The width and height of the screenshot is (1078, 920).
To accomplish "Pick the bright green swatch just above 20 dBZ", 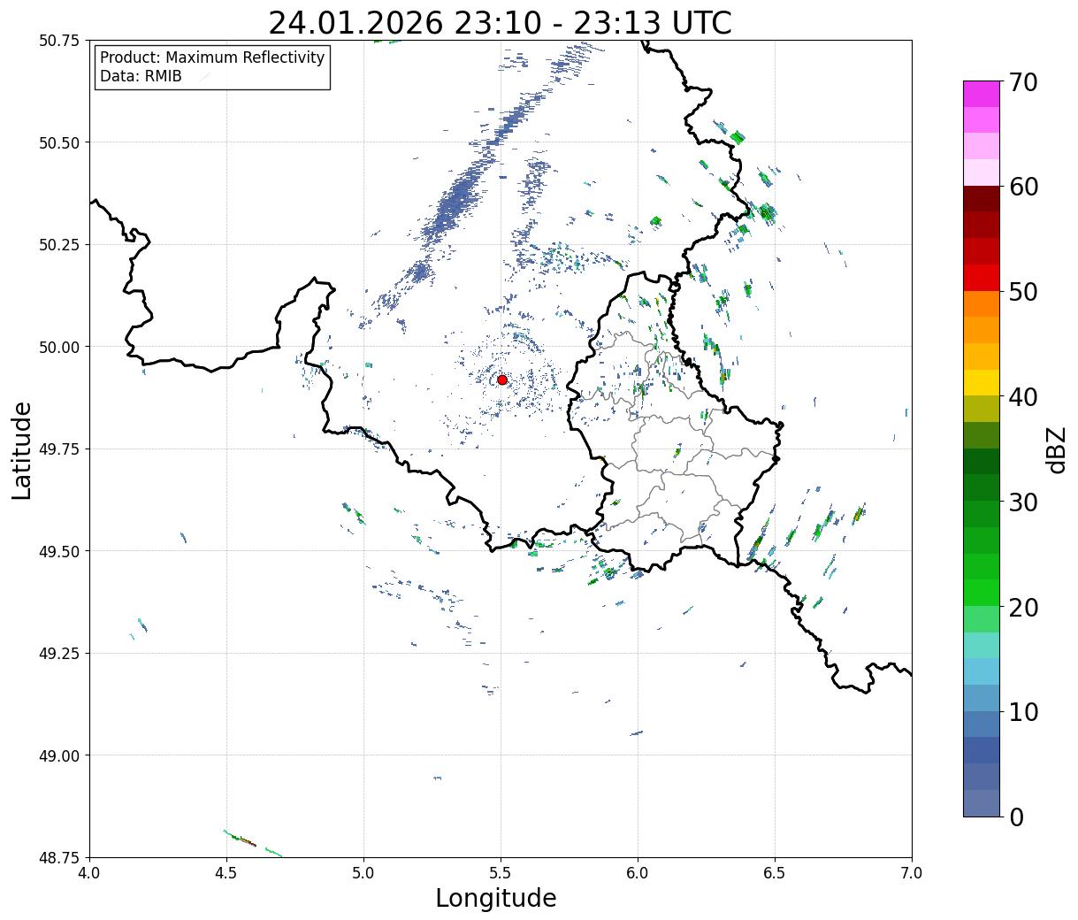I will [x=982, y=593].
